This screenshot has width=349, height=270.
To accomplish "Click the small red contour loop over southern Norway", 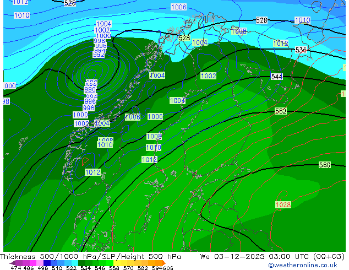I will (x=85, y=161).
